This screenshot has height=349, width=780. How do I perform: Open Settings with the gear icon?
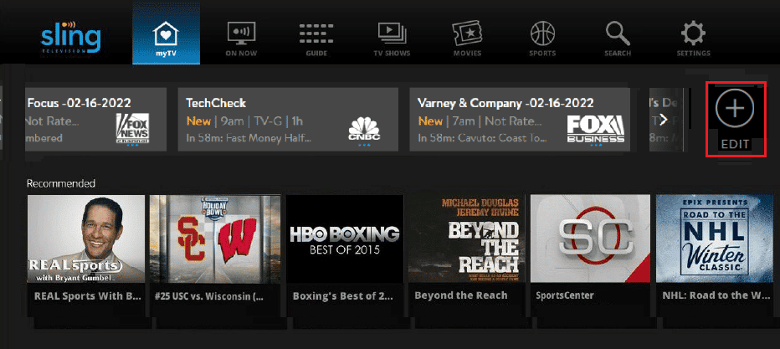coord(693,38)
